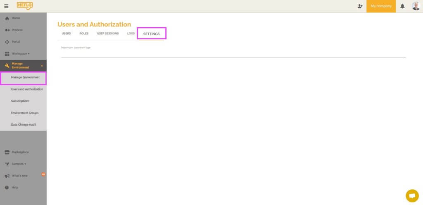The image size is (423, 205).
Task: Open the add user icon
Action: tap(360, 6)
